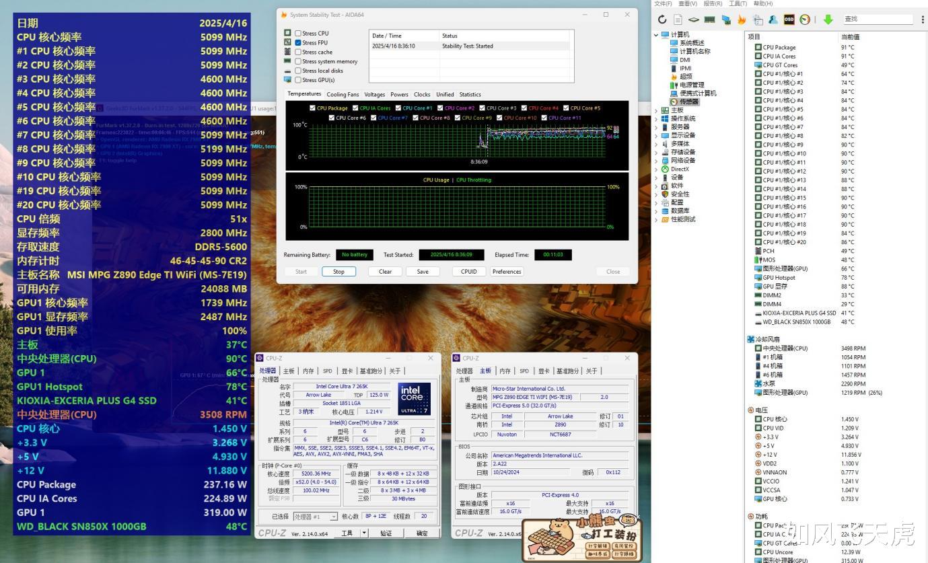The image size is (928, 563).
Task: Switch to the Cooling Fans tab
Action: [x=343, y=95]
